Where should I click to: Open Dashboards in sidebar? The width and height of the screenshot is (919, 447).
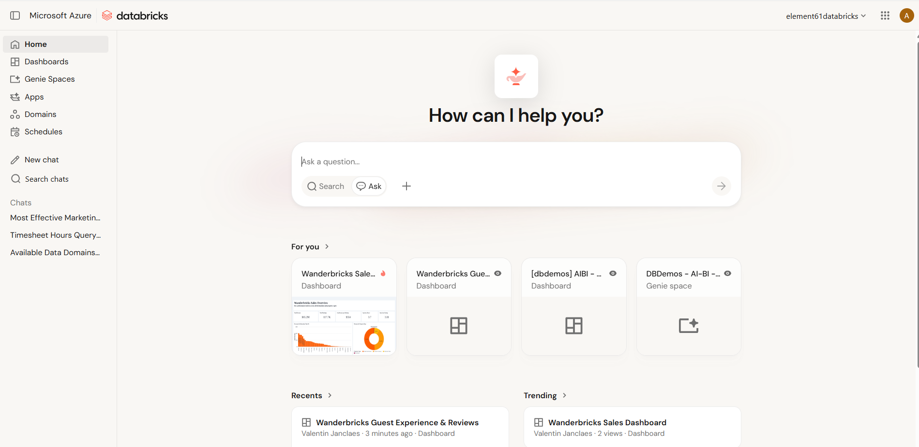point(56,62)
